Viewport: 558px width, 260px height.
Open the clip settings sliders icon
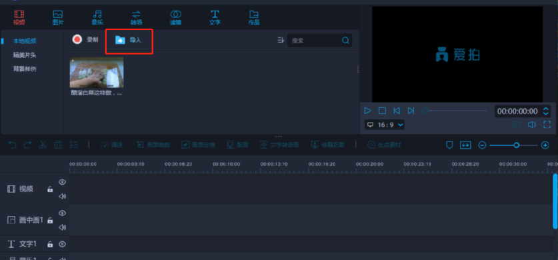[73, 145]
